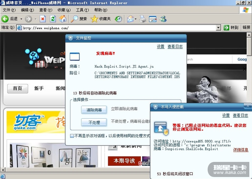Click the WeiPhone site logo
Screen dimensions: 252x179
coord(45,58)
